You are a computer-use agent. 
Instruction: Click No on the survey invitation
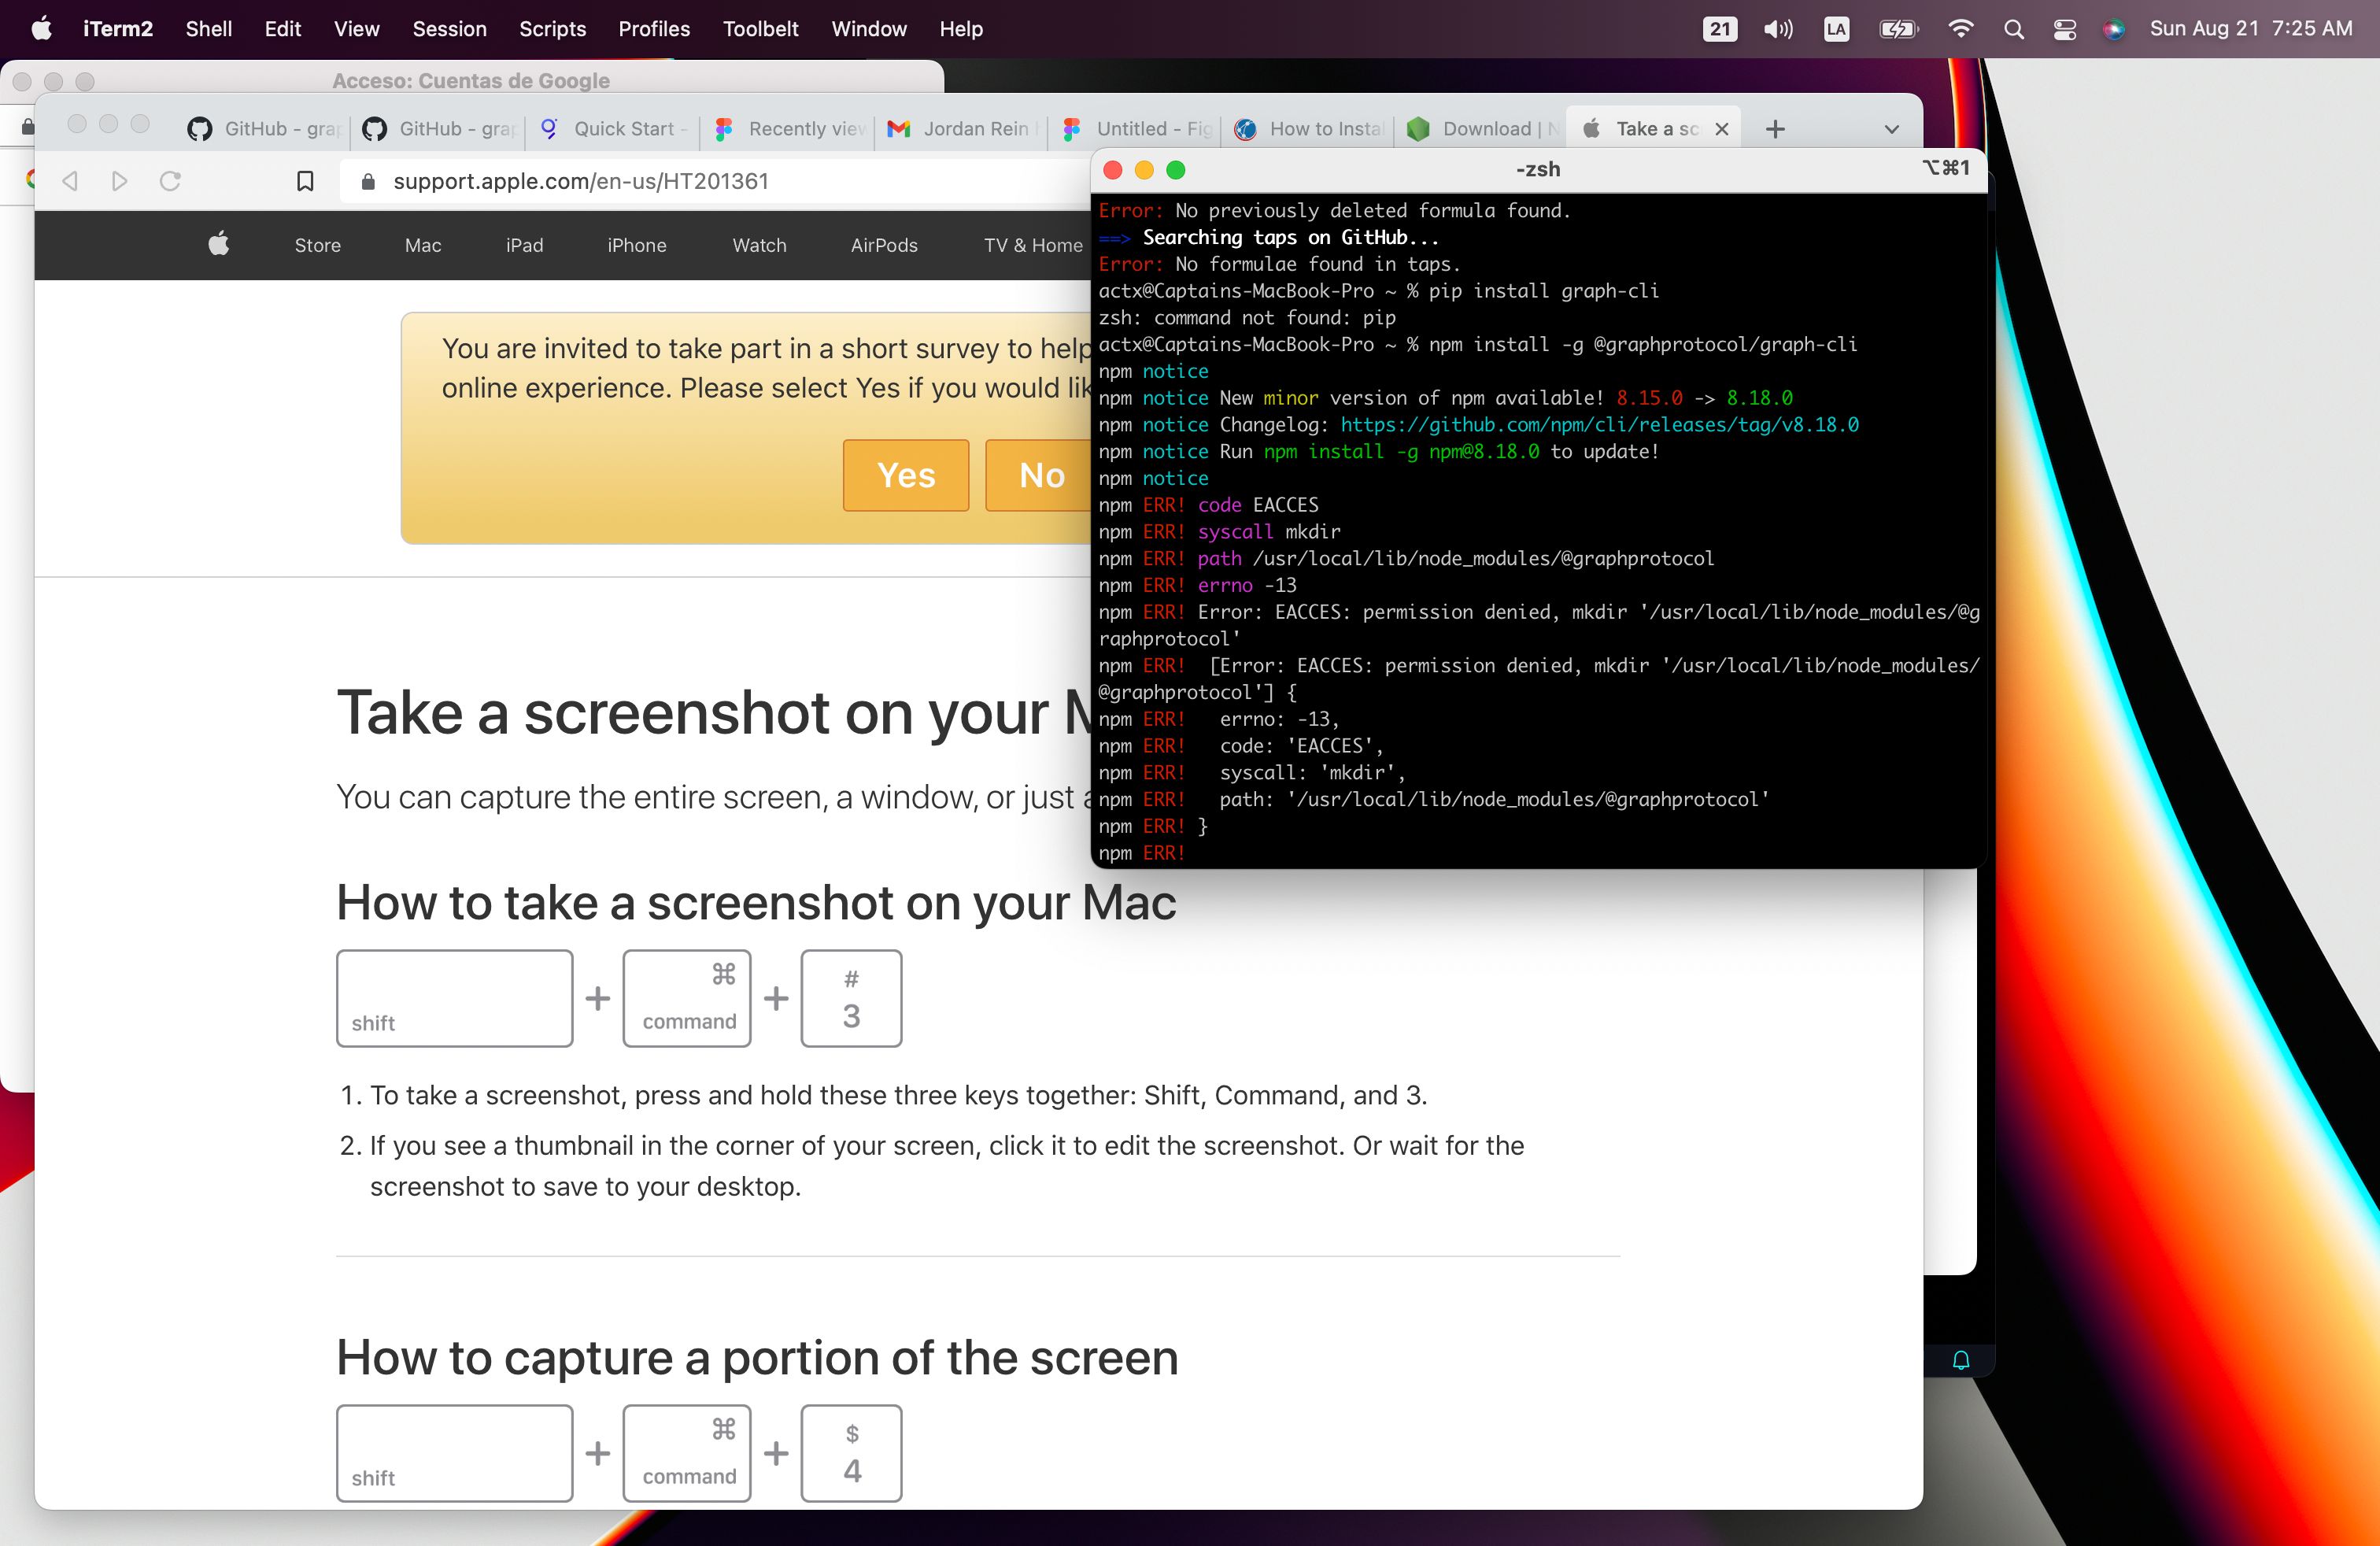[1040, 475]
